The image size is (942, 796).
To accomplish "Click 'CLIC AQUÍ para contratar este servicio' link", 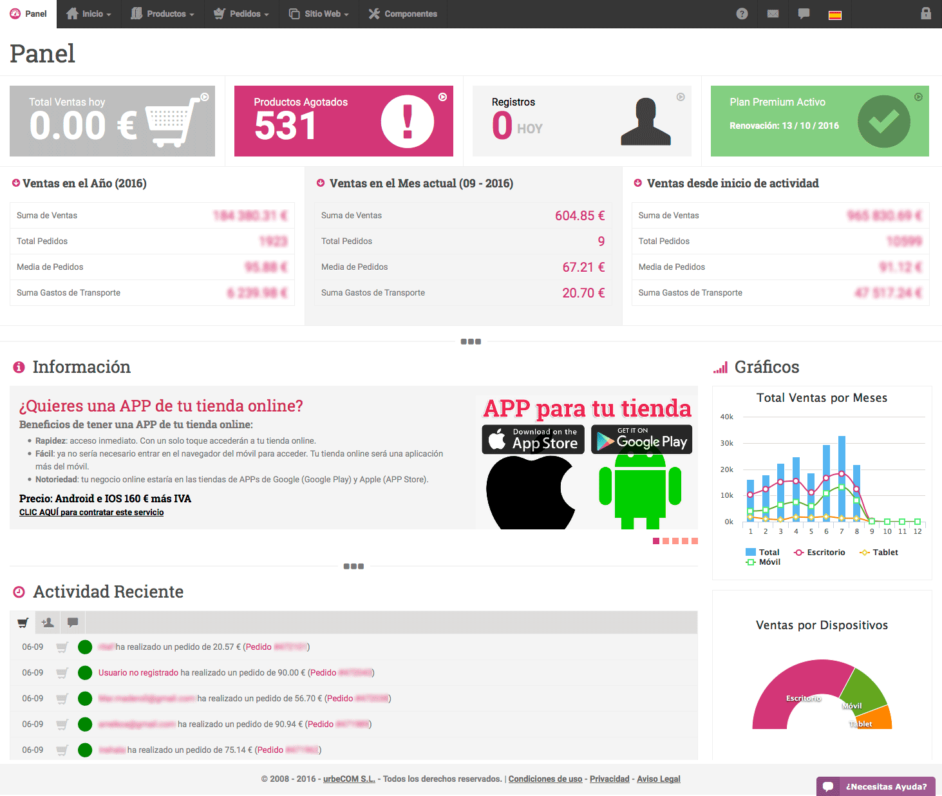I will pos(91,513).
